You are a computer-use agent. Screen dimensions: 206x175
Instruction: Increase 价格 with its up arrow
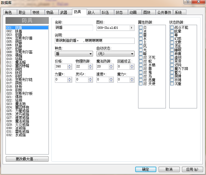point(70,65)
